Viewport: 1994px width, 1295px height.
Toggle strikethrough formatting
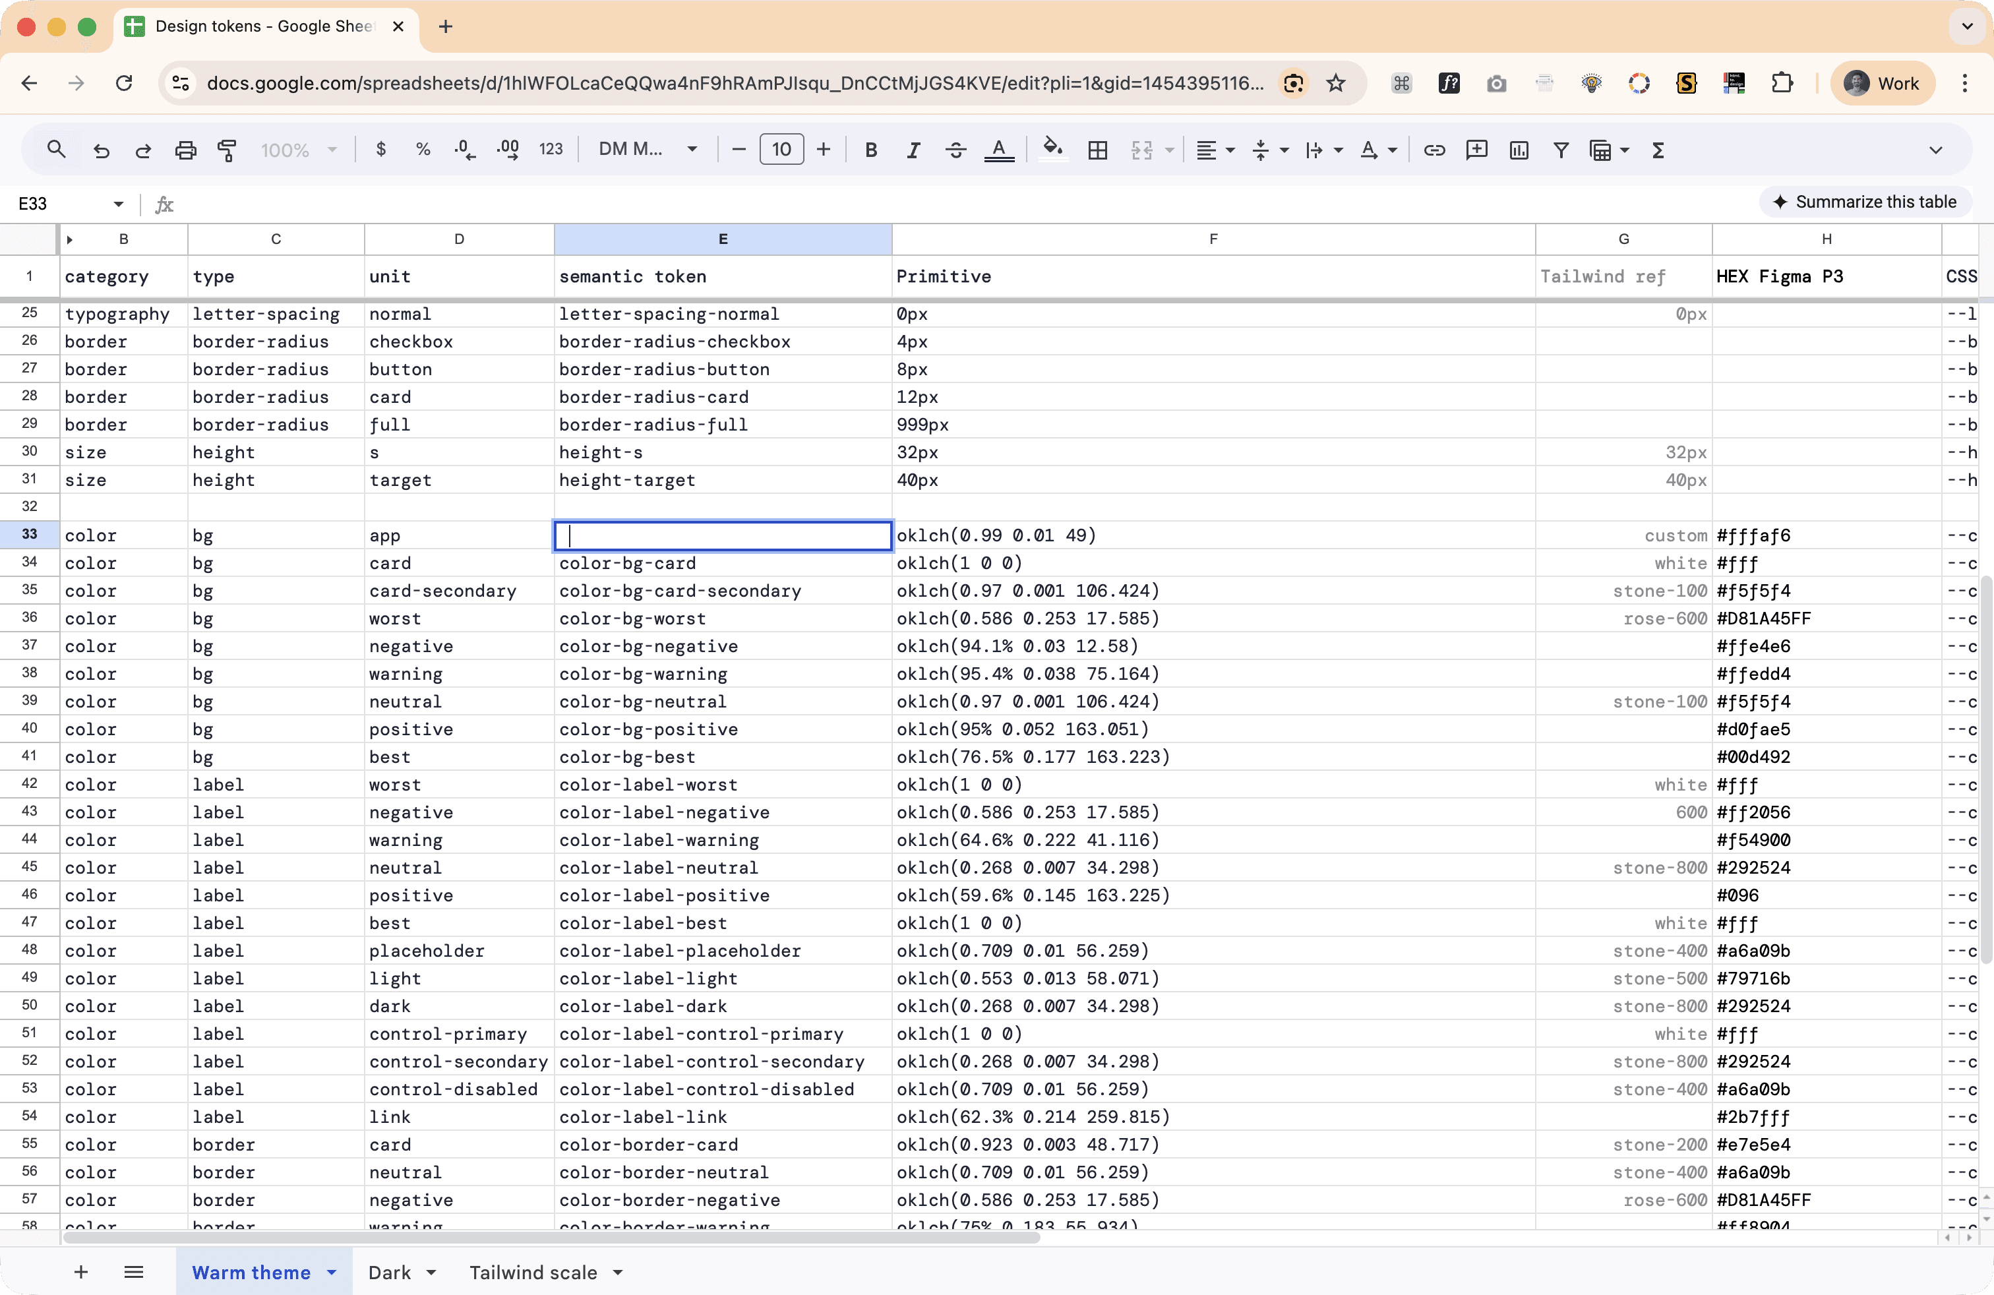tap(955, 150)
